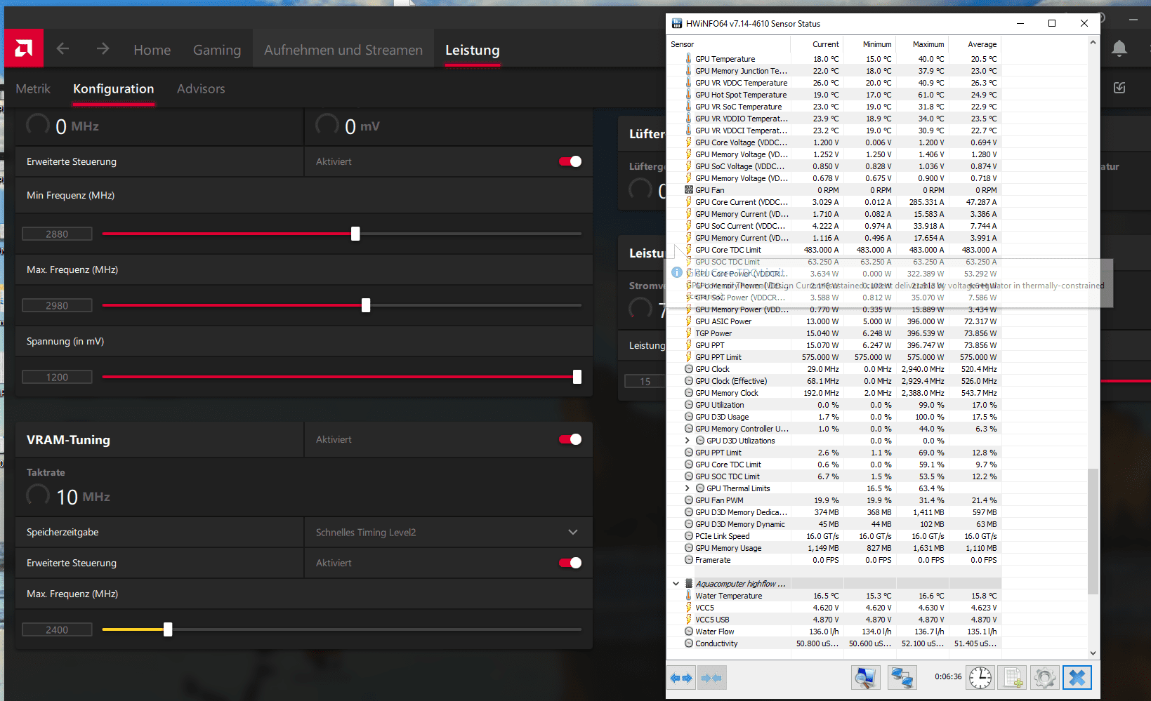This screenshot has height=701, width=1151.
Task: Click TGP Power lightning icon
Action: point(689,333)
